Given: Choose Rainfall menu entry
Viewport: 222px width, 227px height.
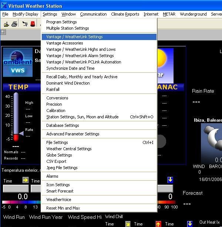Looking at the screenshot, I should coord(99,89).
